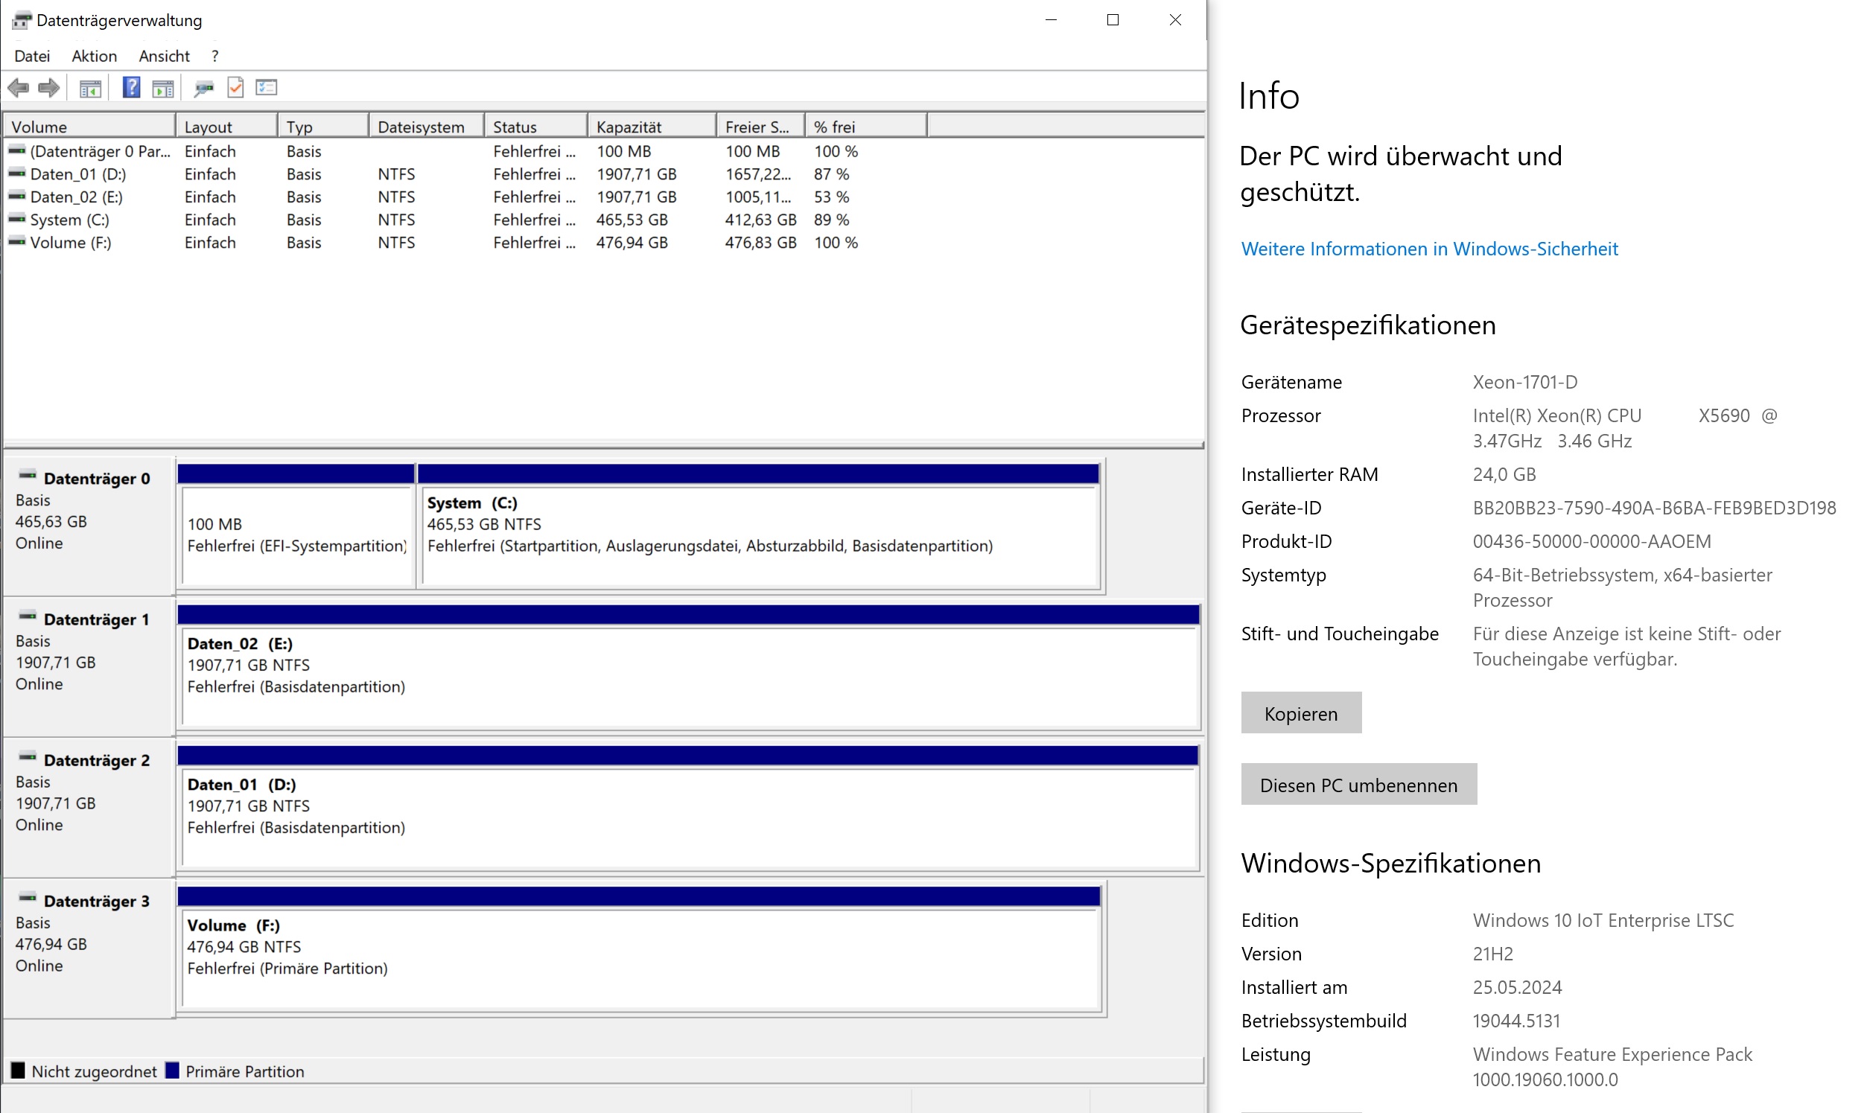Click the disk icon next to Datenträger 3
The height and width of the screenshot is (1113, 1867).
pyautogui.click(x=28, y=899)
